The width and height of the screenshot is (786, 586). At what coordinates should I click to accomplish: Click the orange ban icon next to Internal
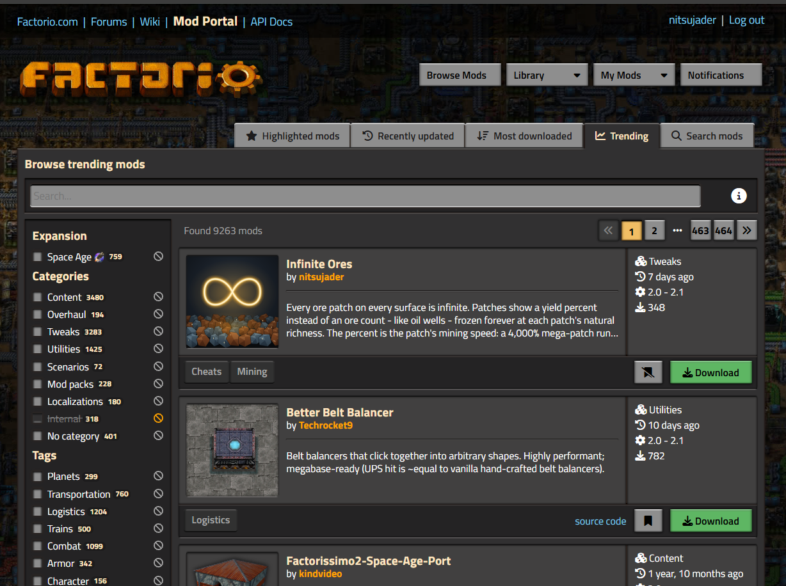click(x=158, y=418)
